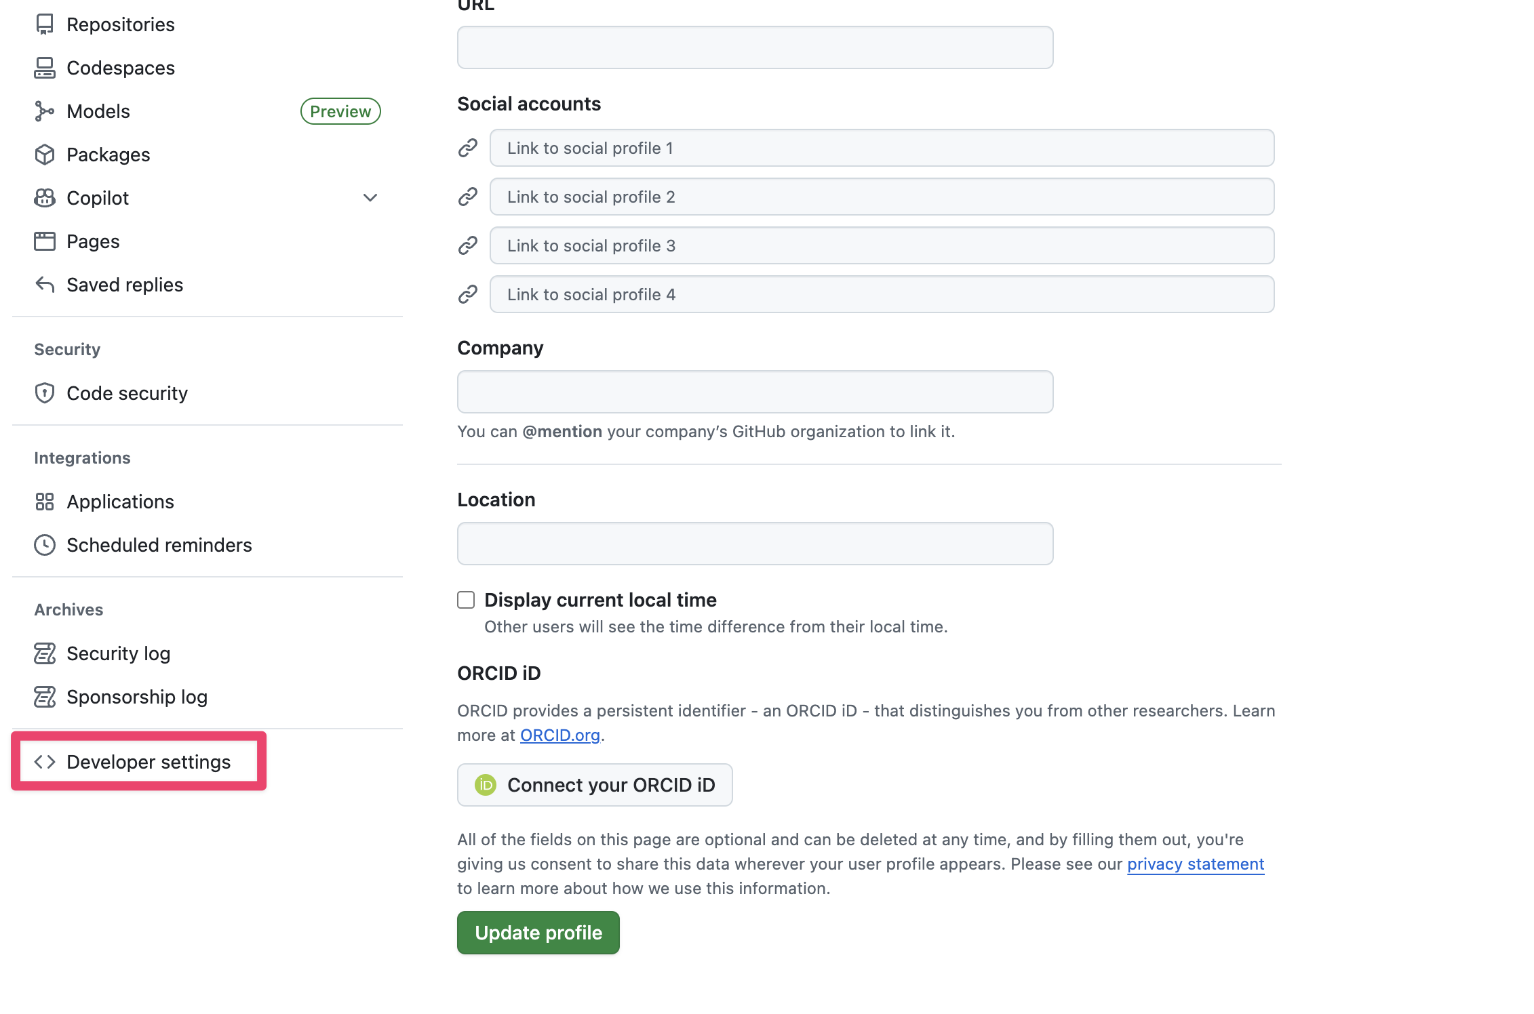Focus Link to social profile 2 field
Viewport: 1534px width, 1014px height.
click(x=882, y=197)
